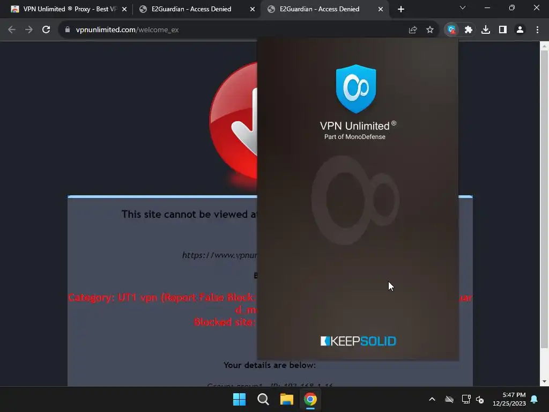Click the VPN Unlimited shield logo in popup
The image size is (549, 412).
pos(356,89)
